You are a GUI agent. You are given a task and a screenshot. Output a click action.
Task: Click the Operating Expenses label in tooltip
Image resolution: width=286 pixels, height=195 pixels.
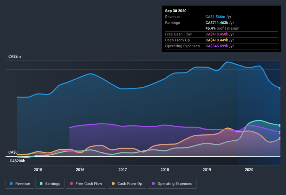click(x=183, y=46)
